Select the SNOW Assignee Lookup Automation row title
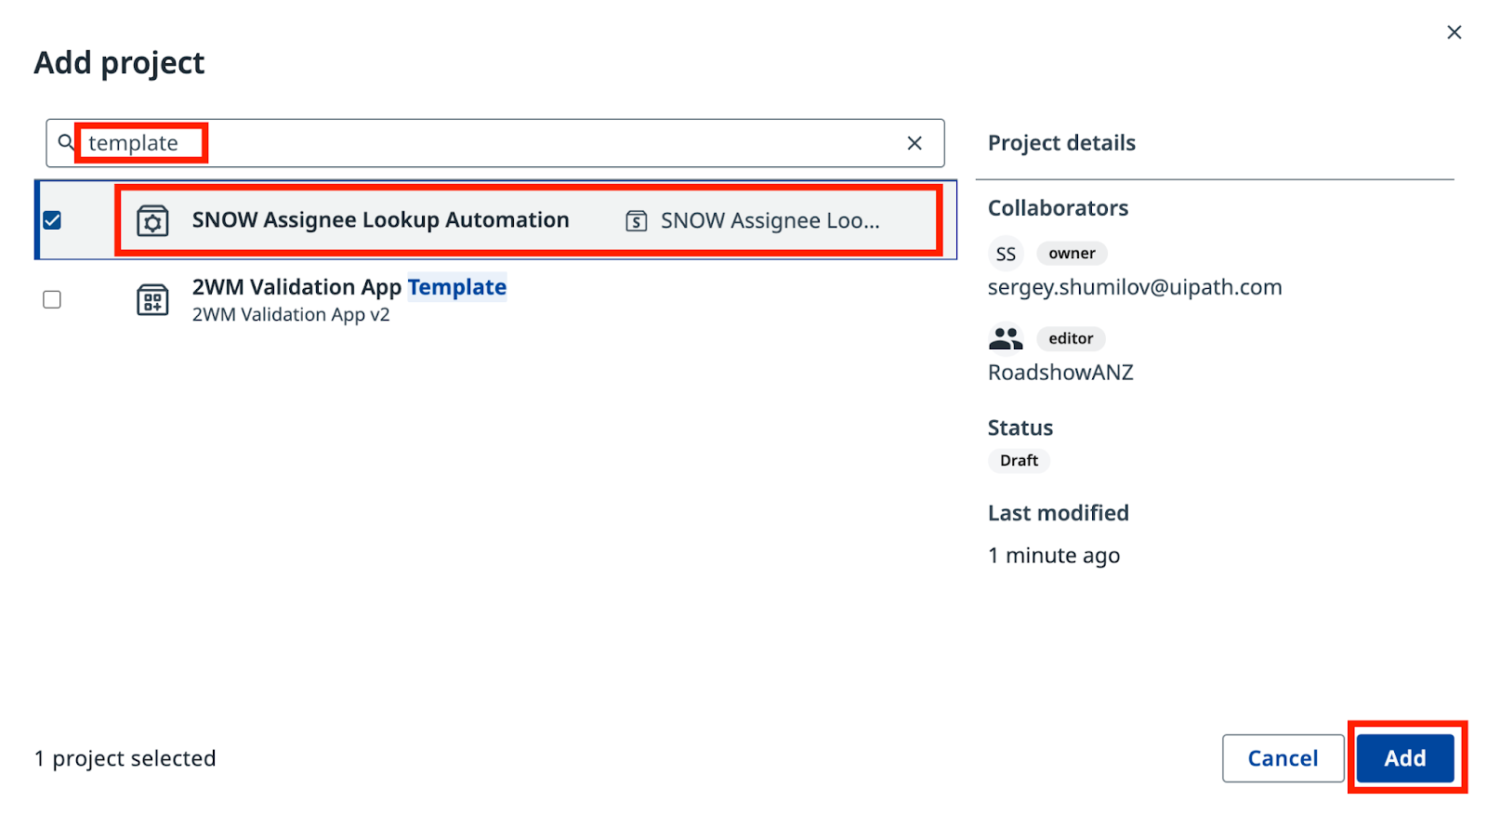The image size is (1487, 815). click(x=381, y=220)
